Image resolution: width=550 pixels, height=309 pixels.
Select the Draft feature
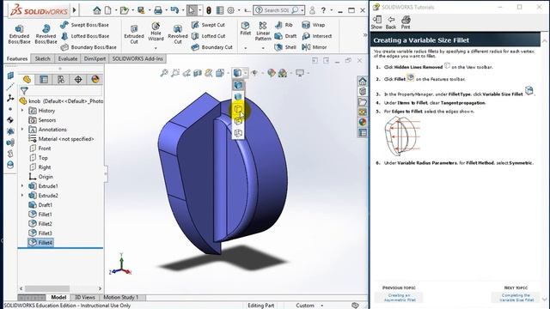click(x=285, y=36)
